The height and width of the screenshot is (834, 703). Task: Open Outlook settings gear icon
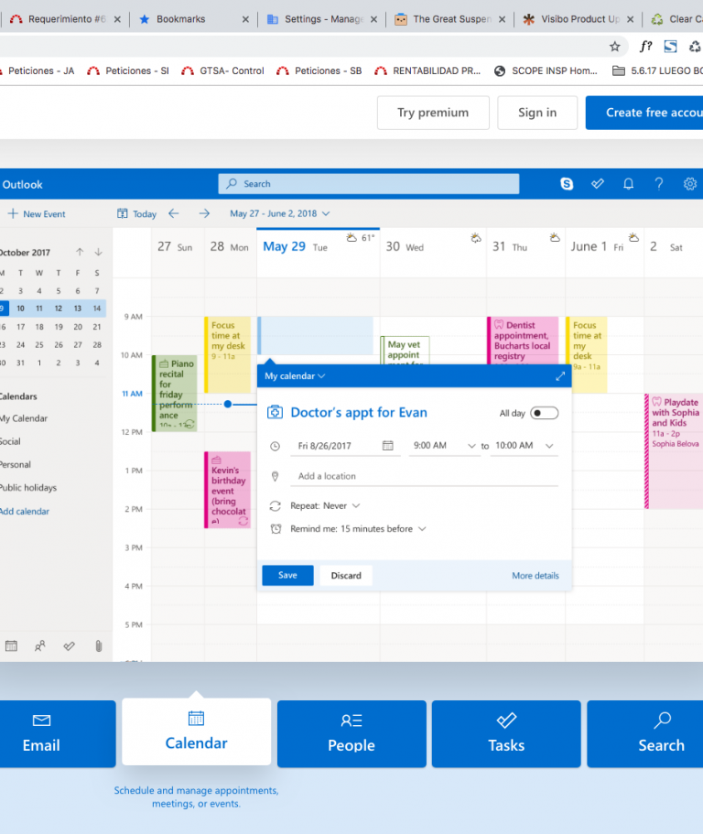tap(690, 184)
